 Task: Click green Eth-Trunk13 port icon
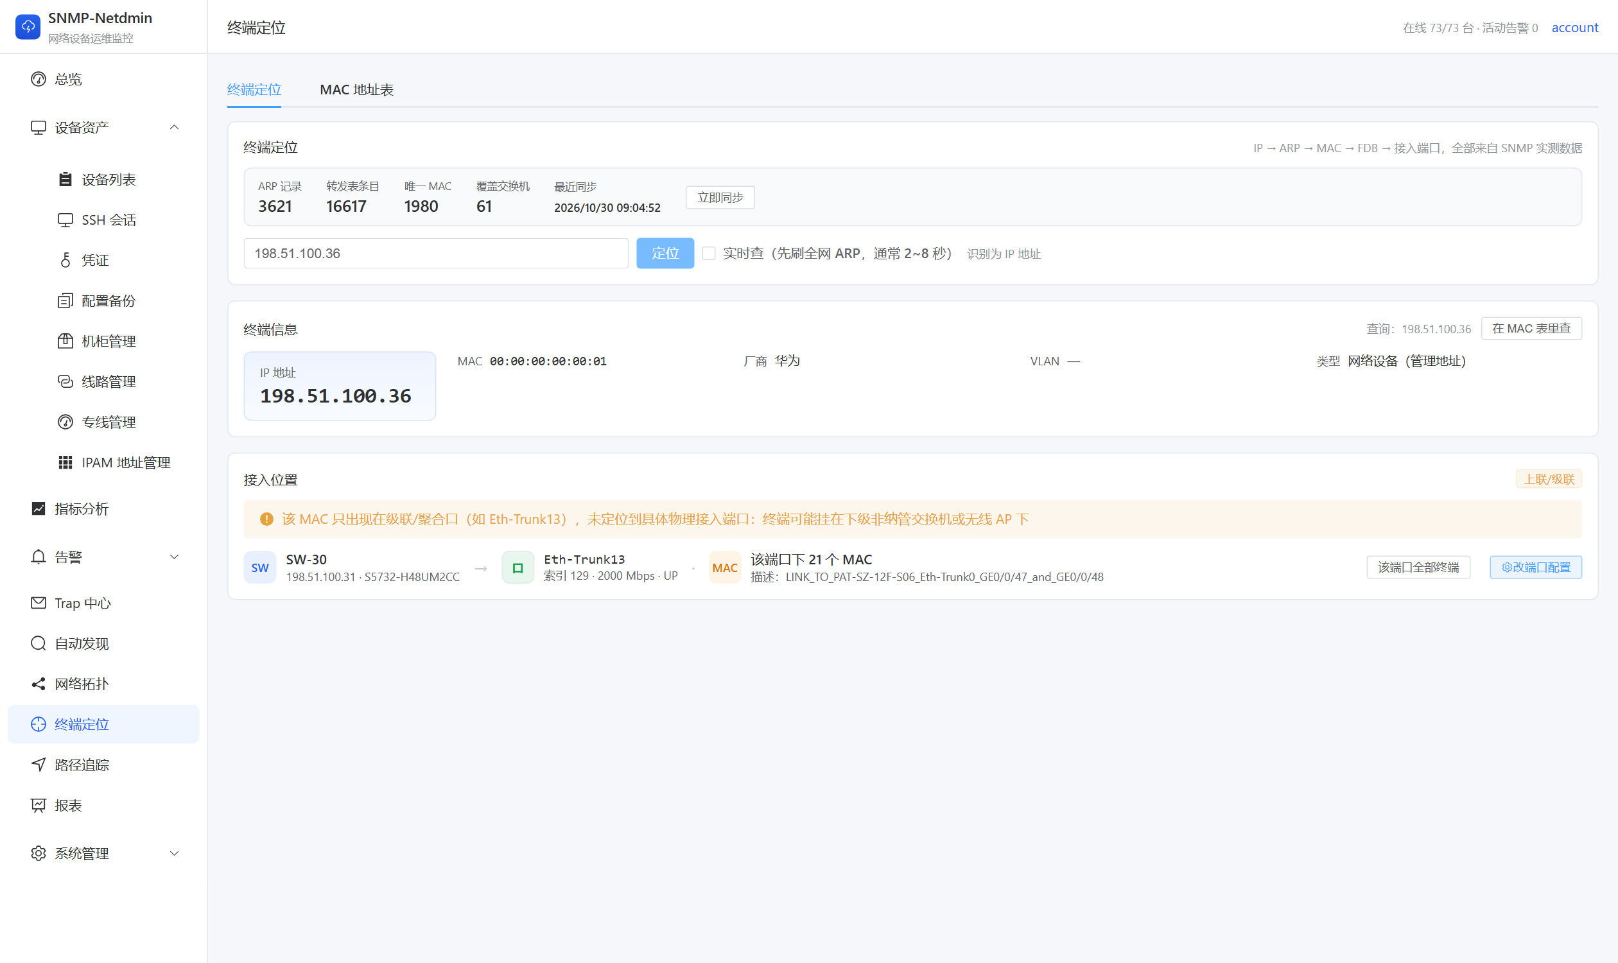pyautogui.click(x=518, y=568)
